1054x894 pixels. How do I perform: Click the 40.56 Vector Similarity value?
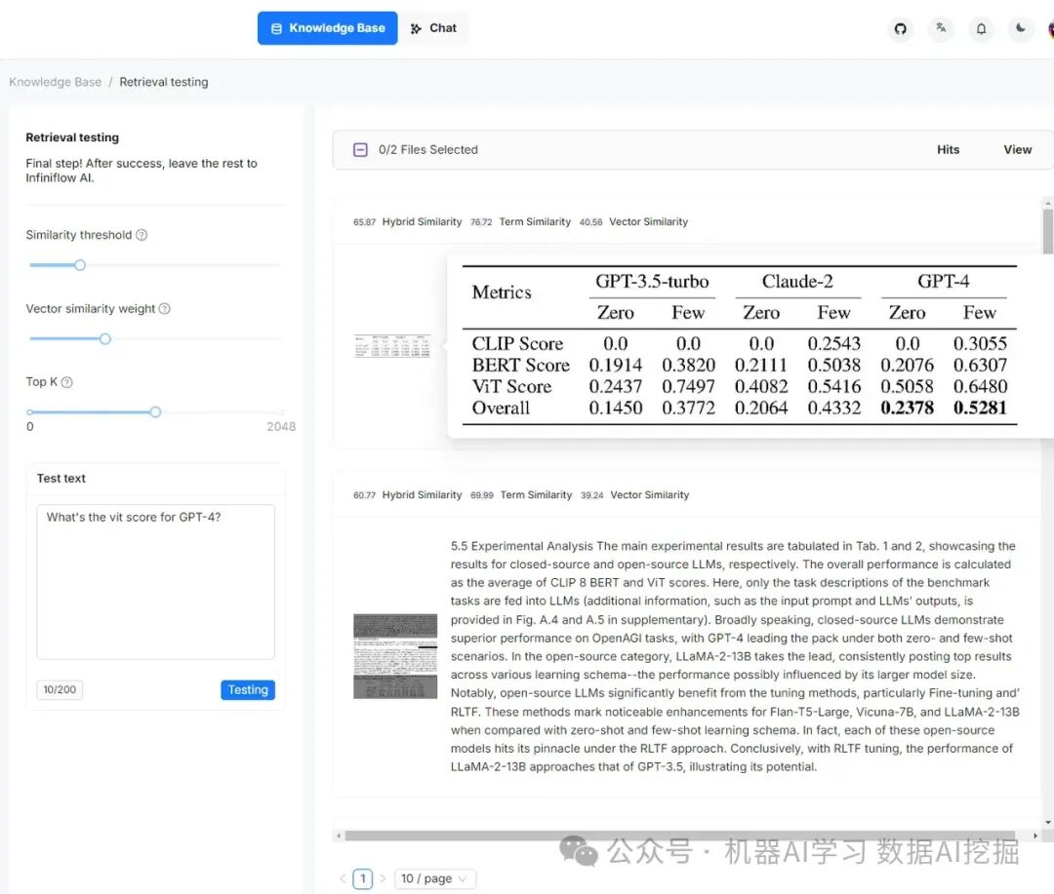pos(590,222)
